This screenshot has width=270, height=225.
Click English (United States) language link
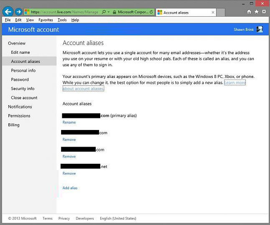click(x=118, y=218)
